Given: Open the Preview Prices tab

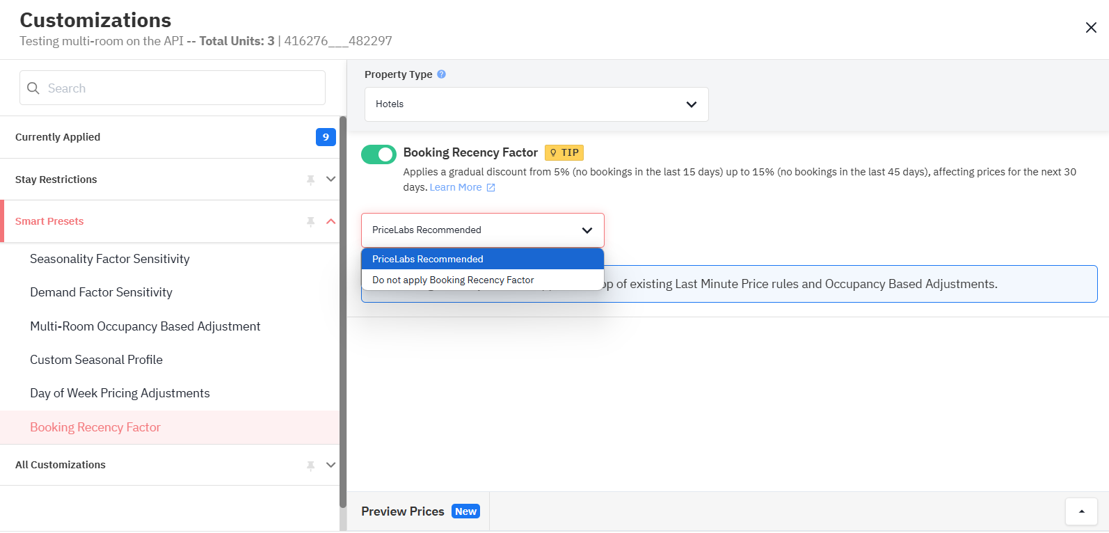Looking at the screenshot, I should tap(418, 511).
